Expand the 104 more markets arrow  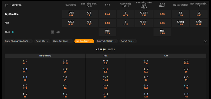(x=8, y=32)
